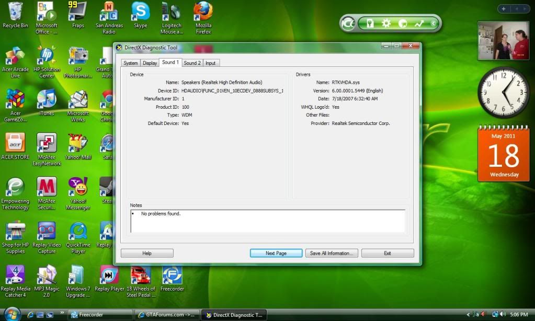This screenshot has width=535, height=321.
Task: Expand the Quick Launch overflow chevron
Action: tap(62, 314)
